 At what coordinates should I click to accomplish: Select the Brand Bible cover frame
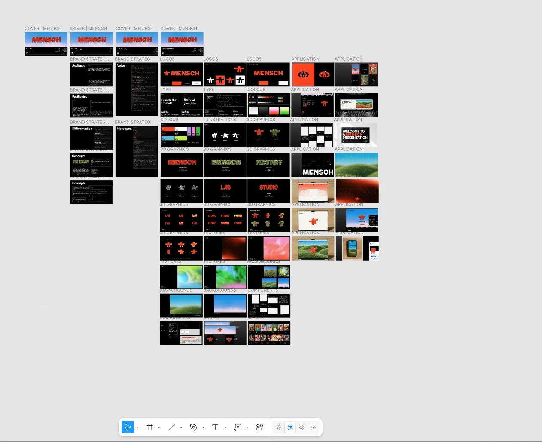point(46,44)
